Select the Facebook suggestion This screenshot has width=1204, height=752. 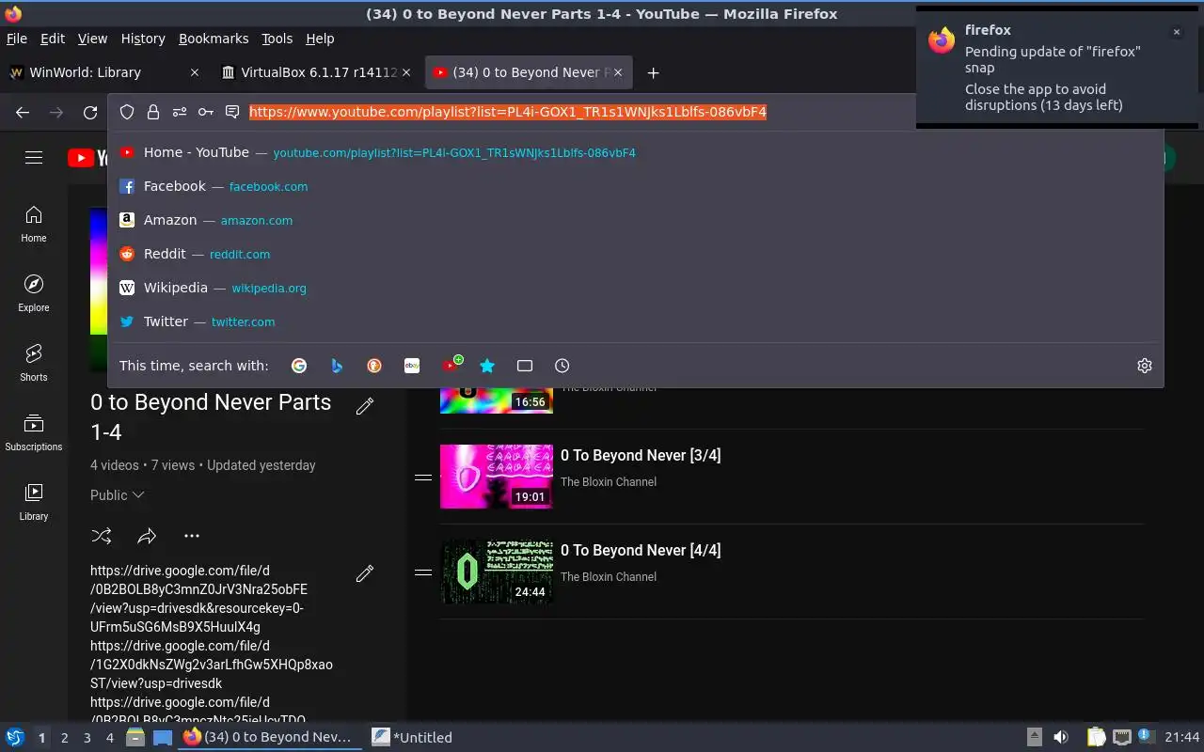(636, 186)
